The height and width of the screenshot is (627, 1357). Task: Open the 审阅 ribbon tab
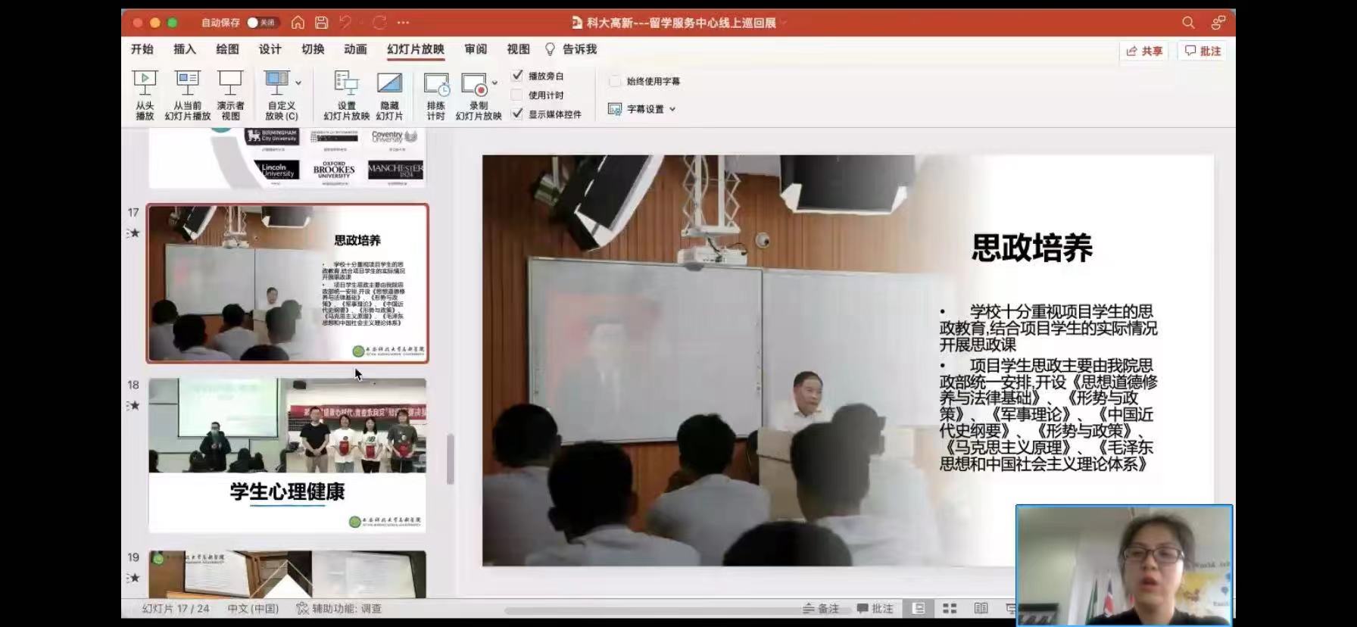point(476,49)
